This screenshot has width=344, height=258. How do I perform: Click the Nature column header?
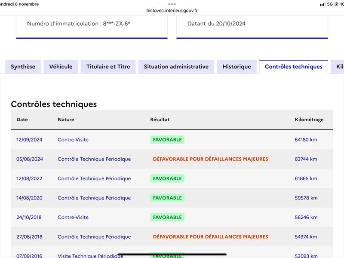pyautogui.click(x=66, y=120)
